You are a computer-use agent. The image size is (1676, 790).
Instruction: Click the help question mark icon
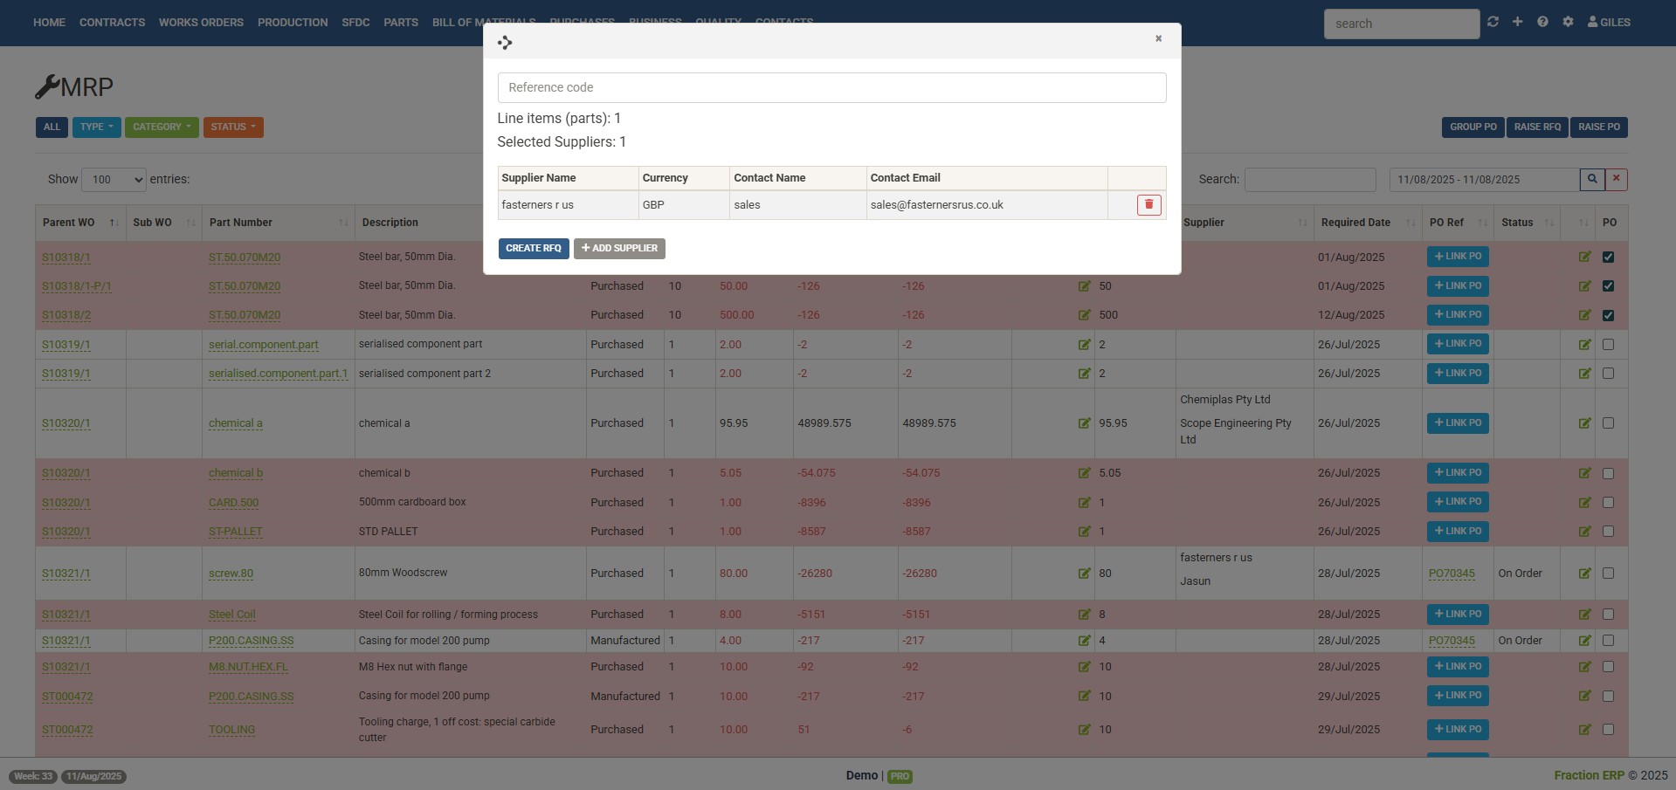coord(1542,22)
